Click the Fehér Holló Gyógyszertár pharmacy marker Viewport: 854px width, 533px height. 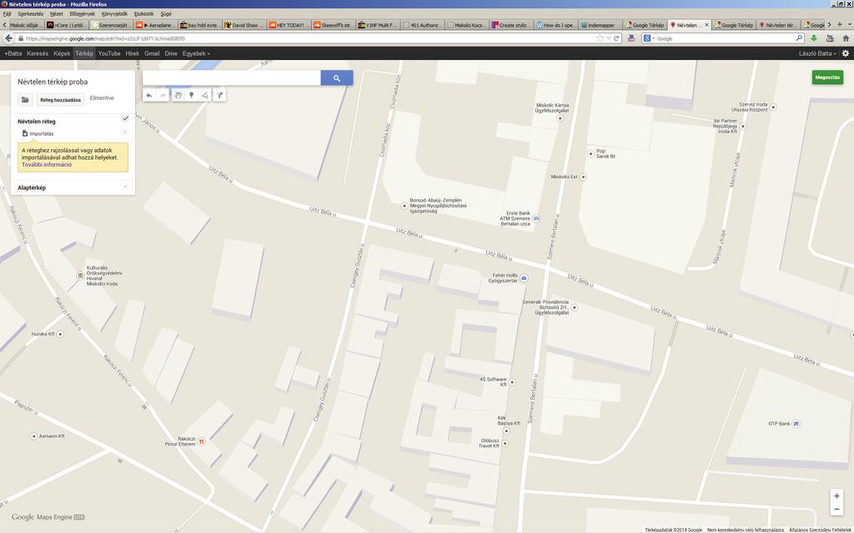coord(524,278)
